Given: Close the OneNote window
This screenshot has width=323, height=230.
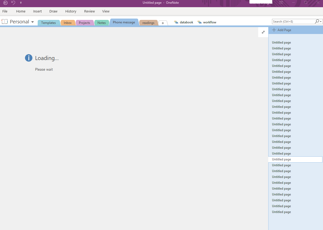Looking at the screenshot, I should tap(318, 3).
